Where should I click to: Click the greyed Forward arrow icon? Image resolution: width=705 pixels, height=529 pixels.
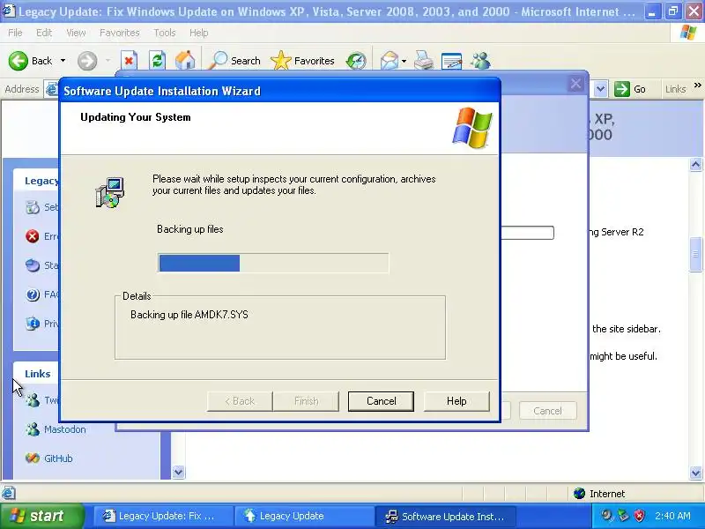pyautogui.click(x=86, y=61)
